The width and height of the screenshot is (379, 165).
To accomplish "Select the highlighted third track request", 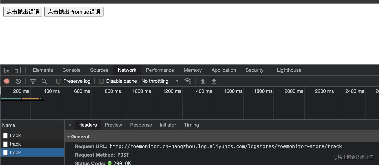I will (x=32, y=152).
